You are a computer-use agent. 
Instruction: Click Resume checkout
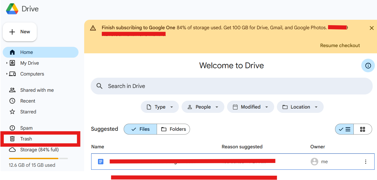pyautogui.click(x=340, y=45)
